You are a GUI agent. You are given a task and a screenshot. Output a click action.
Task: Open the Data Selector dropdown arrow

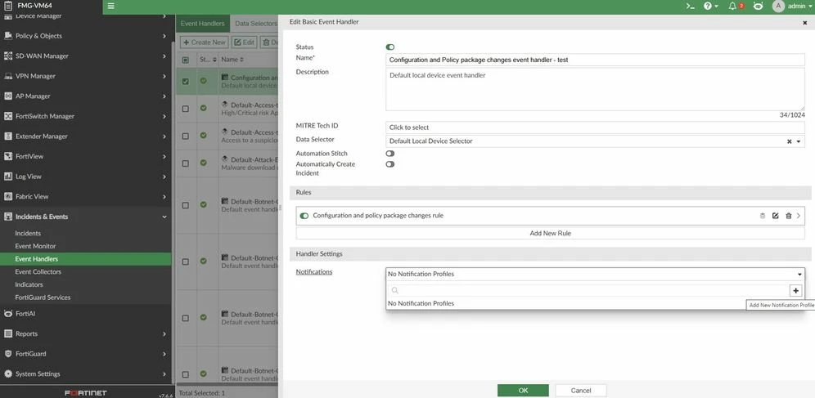(x=799, y=141)
